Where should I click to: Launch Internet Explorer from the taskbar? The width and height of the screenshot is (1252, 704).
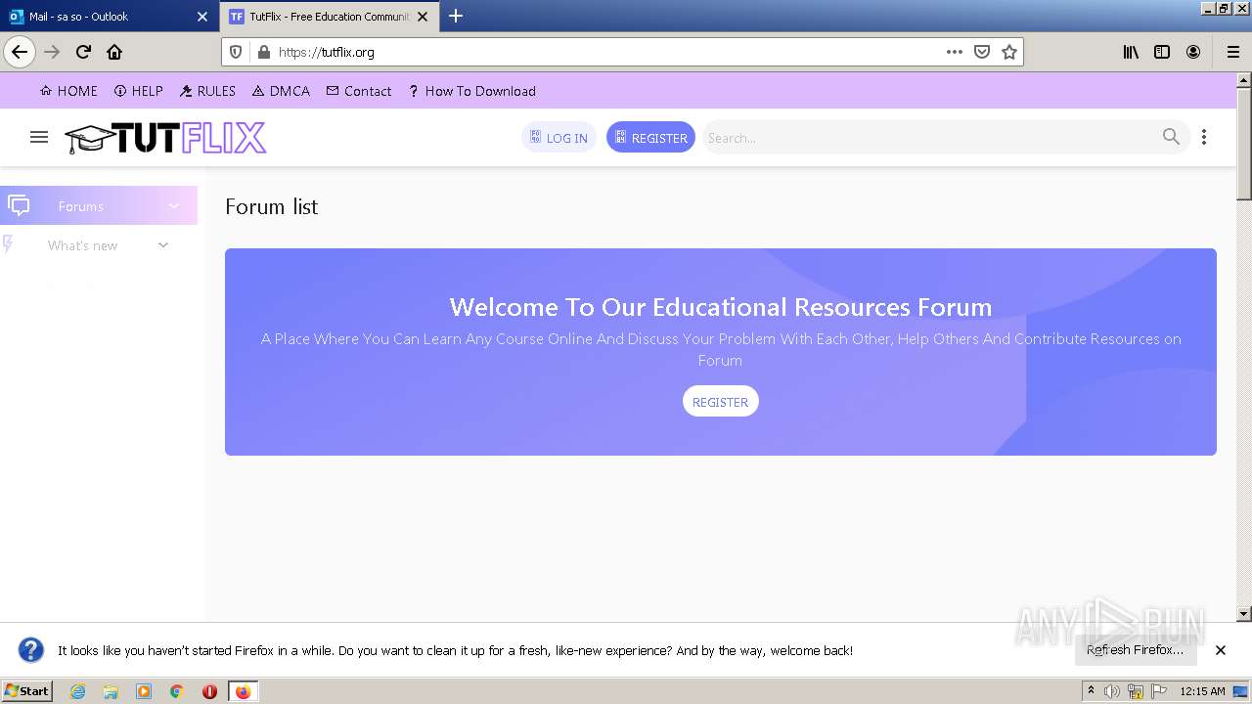[78, 691]
